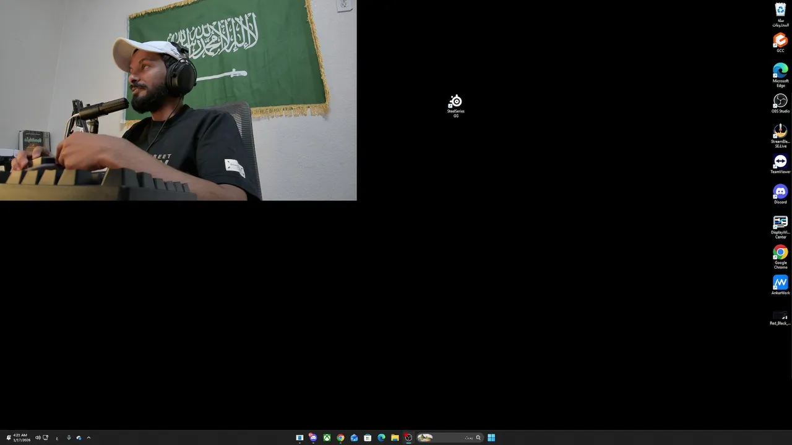
Task: Select the OBS Studio desktop shortcut
Action: coord(780,103)
